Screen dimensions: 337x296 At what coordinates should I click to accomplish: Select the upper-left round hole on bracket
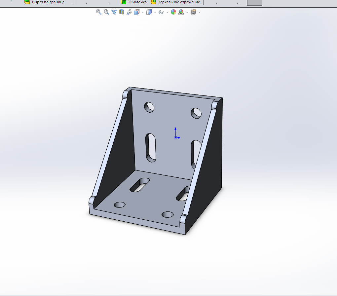tap(149, 107)
